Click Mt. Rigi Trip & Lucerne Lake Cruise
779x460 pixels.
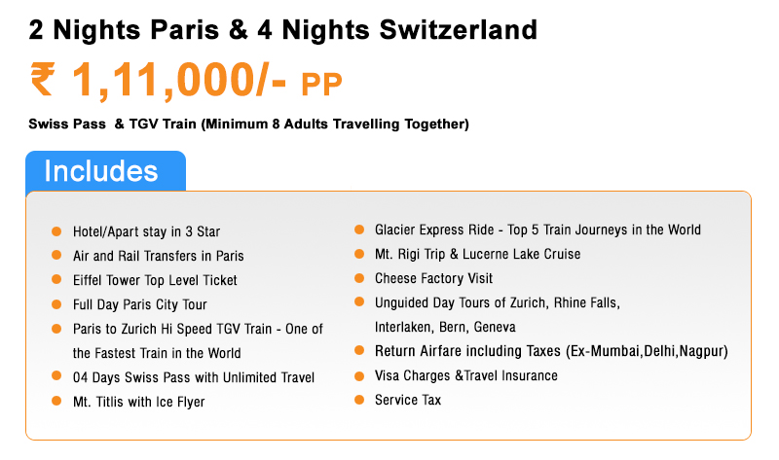[x=477, y=254]
